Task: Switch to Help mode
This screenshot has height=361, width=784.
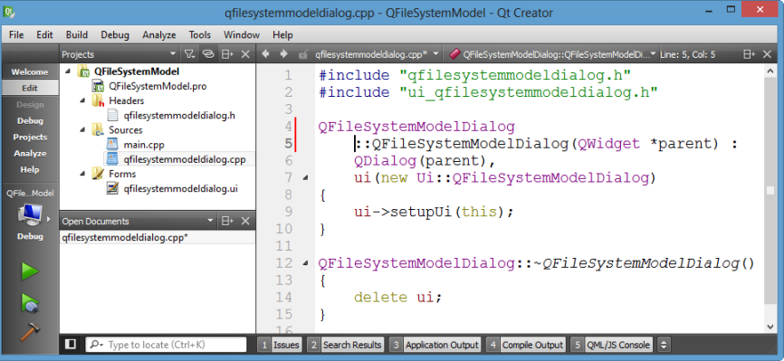Action: (30, 169)
